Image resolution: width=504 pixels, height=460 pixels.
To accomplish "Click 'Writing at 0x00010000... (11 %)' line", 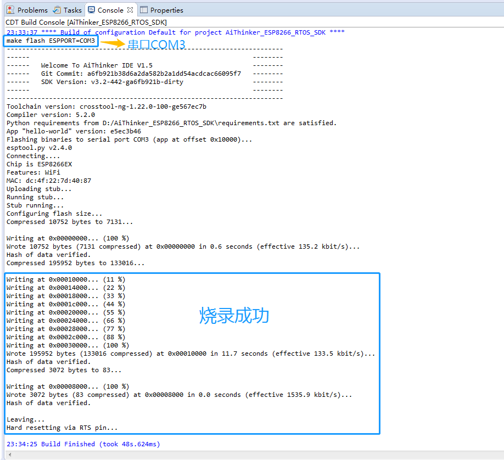I will click(x=66, y=279).
